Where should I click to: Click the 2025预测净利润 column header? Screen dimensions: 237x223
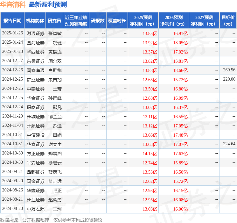point(143,20)
